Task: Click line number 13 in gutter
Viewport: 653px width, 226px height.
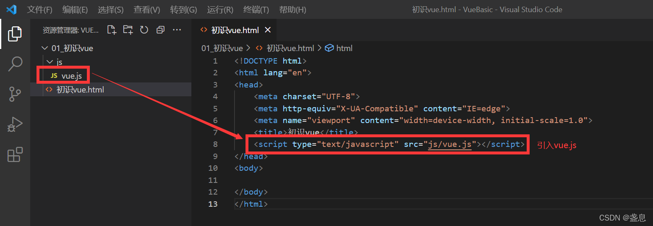Action: 213,204
